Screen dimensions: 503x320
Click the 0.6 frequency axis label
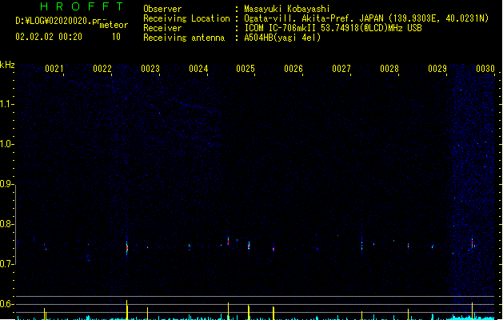tap(6, 304)
